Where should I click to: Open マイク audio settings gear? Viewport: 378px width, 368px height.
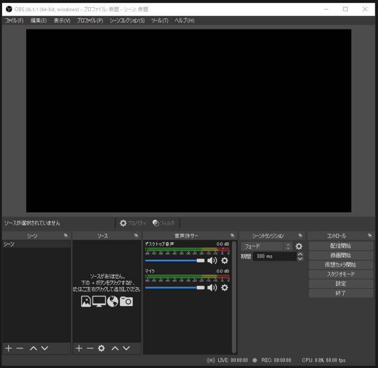click(224, 288)
